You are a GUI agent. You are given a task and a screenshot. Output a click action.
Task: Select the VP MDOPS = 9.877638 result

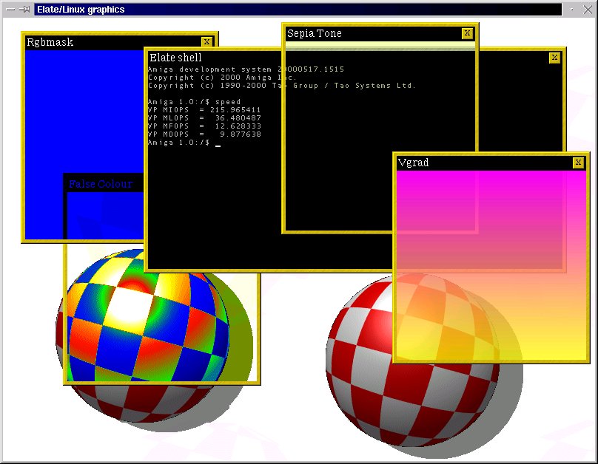click(204, 134)
